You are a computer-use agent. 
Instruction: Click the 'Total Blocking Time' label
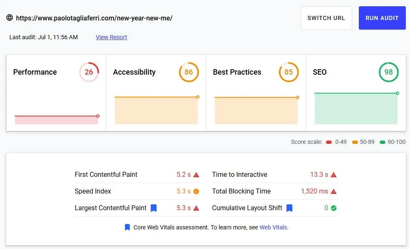pyautogui.click(x=241, y=191)
